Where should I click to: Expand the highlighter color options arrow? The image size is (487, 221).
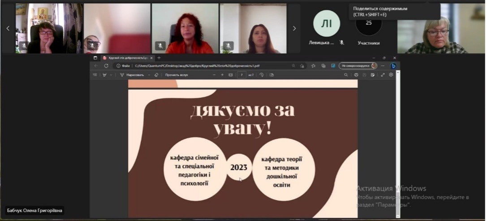(111, 75)
